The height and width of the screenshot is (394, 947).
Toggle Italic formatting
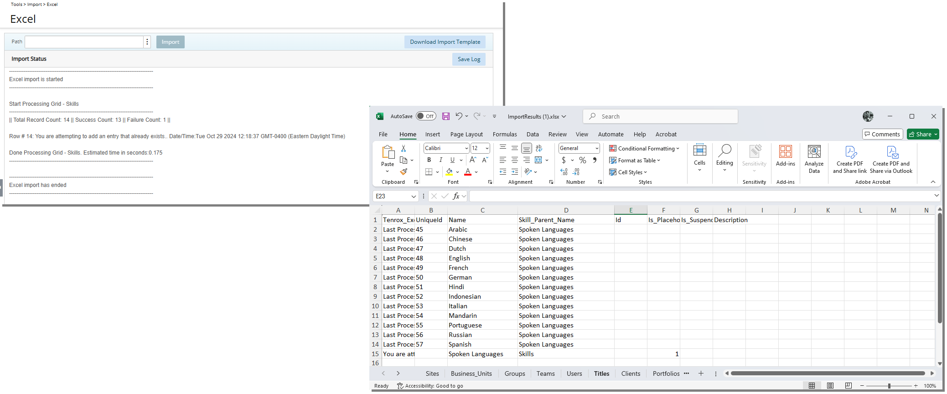pos(441,160)
